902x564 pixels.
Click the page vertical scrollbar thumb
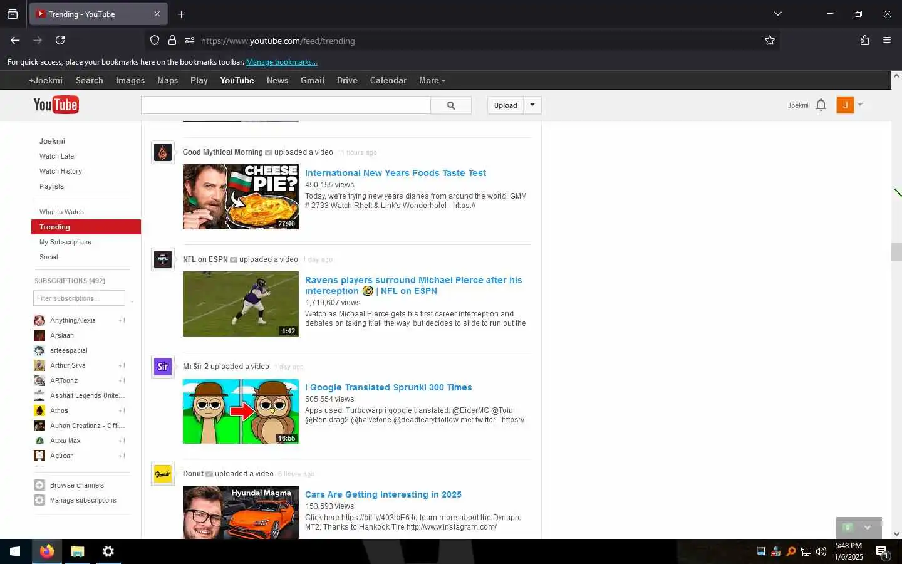click(x=896, y=251)
